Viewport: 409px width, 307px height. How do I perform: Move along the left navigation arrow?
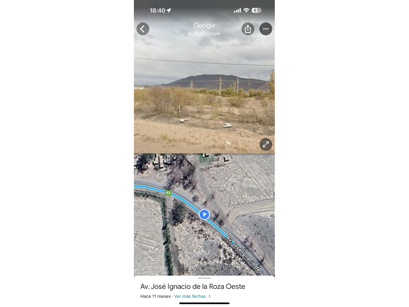[x=184, y=120]
